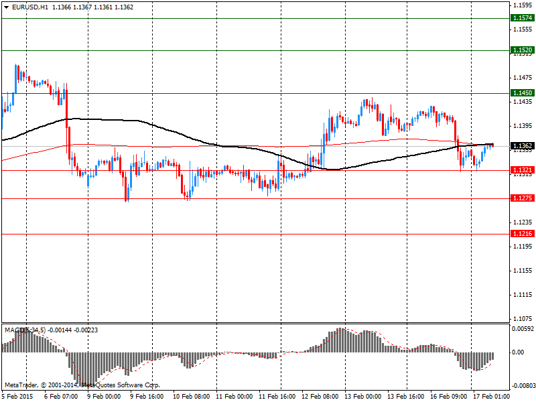The image size is (536, 402).
Task: Click the 11 Feb 00:00 time label
Action: pyautogui.click(x=234, y=397)
